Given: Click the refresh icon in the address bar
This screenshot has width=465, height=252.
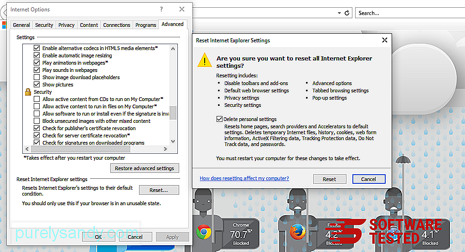Looking at the screenshot, I should coord(346,13).
